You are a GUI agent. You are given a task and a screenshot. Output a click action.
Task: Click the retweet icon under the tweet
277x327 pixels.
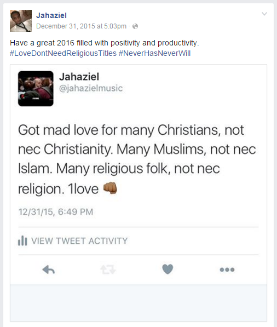108,269
